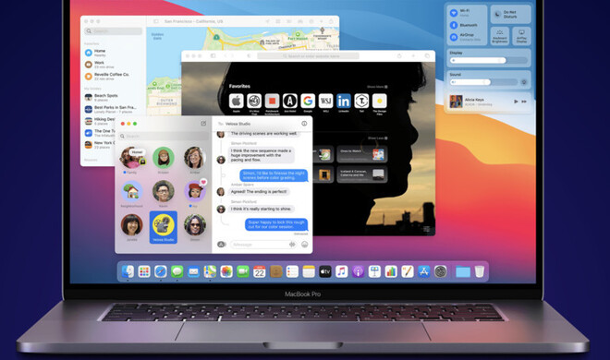This screenshot has height=360, width=610.
Task: Open Reminders from the Dock
Action: click(x=292, y=271)
